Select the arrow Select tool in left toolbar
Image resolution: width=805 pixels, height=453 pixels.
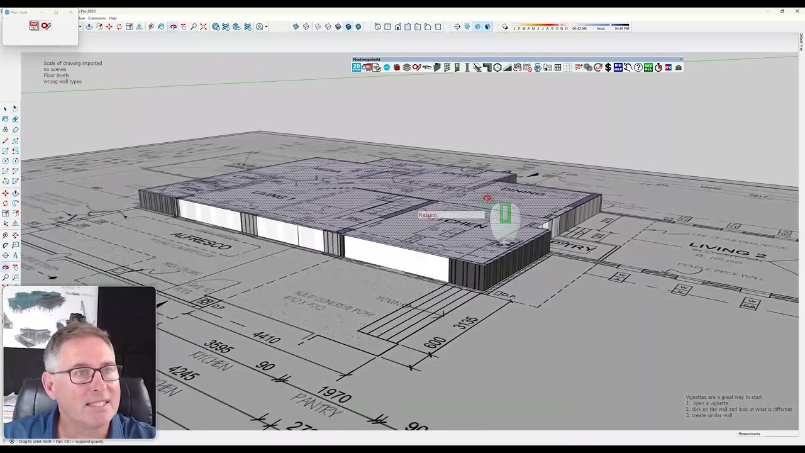(5, 109)
